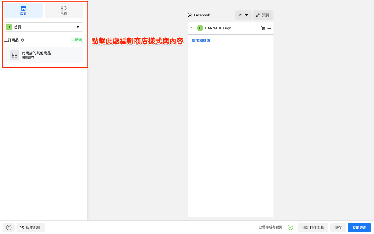Open the 此商店的其他商品 section
The height and width of the screenshot is (234, 374).
pos(44,55)
